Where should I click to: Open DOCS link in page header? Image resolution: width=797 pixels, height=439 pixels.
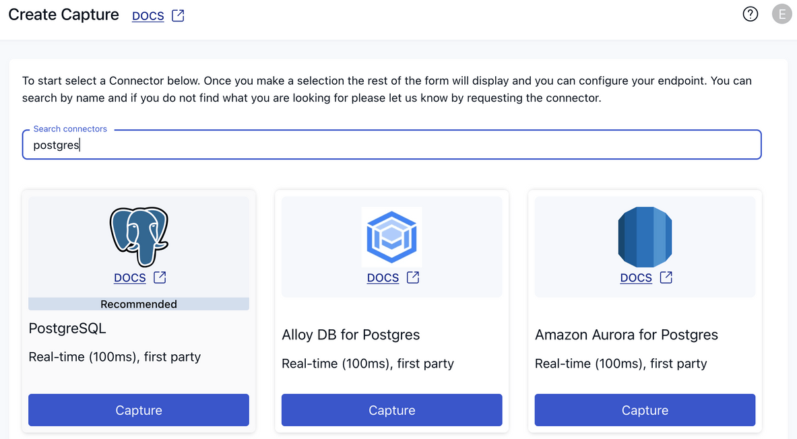tap(148, 16)
